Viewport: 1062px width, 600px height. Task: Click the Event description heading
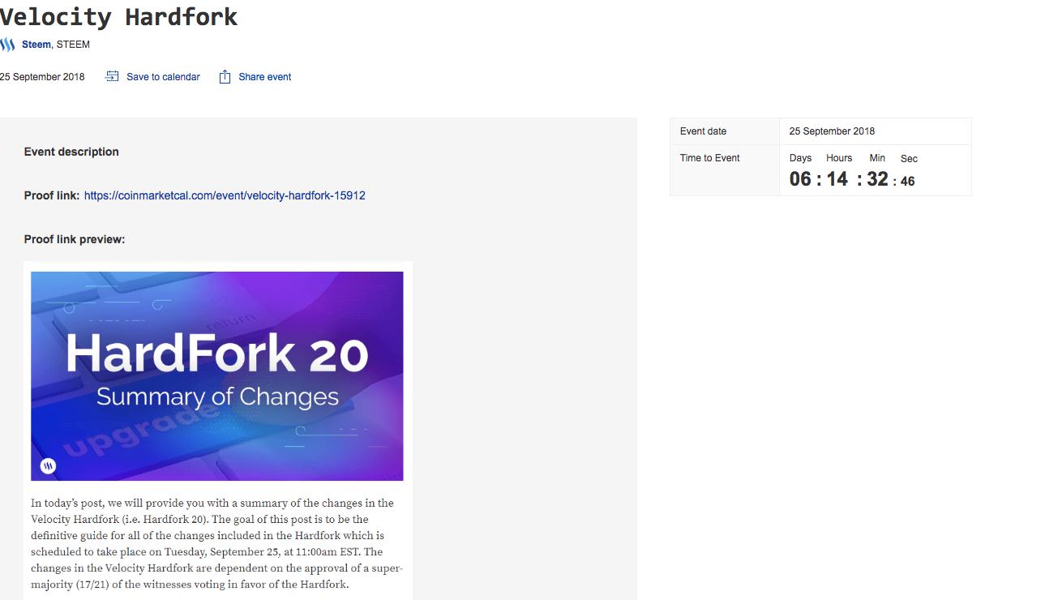click(71, 152)
